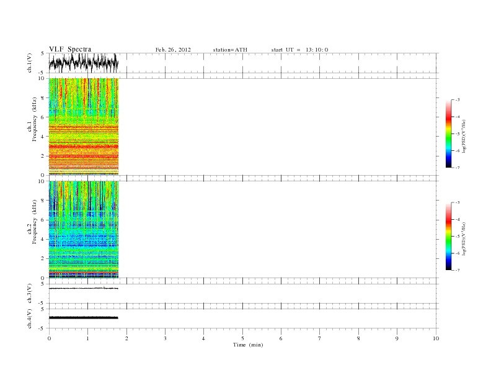Screen dimensions: 491x380
Task: Click the "2" kHz tick on ch.2 spectrogram
Action: (43, 259)
